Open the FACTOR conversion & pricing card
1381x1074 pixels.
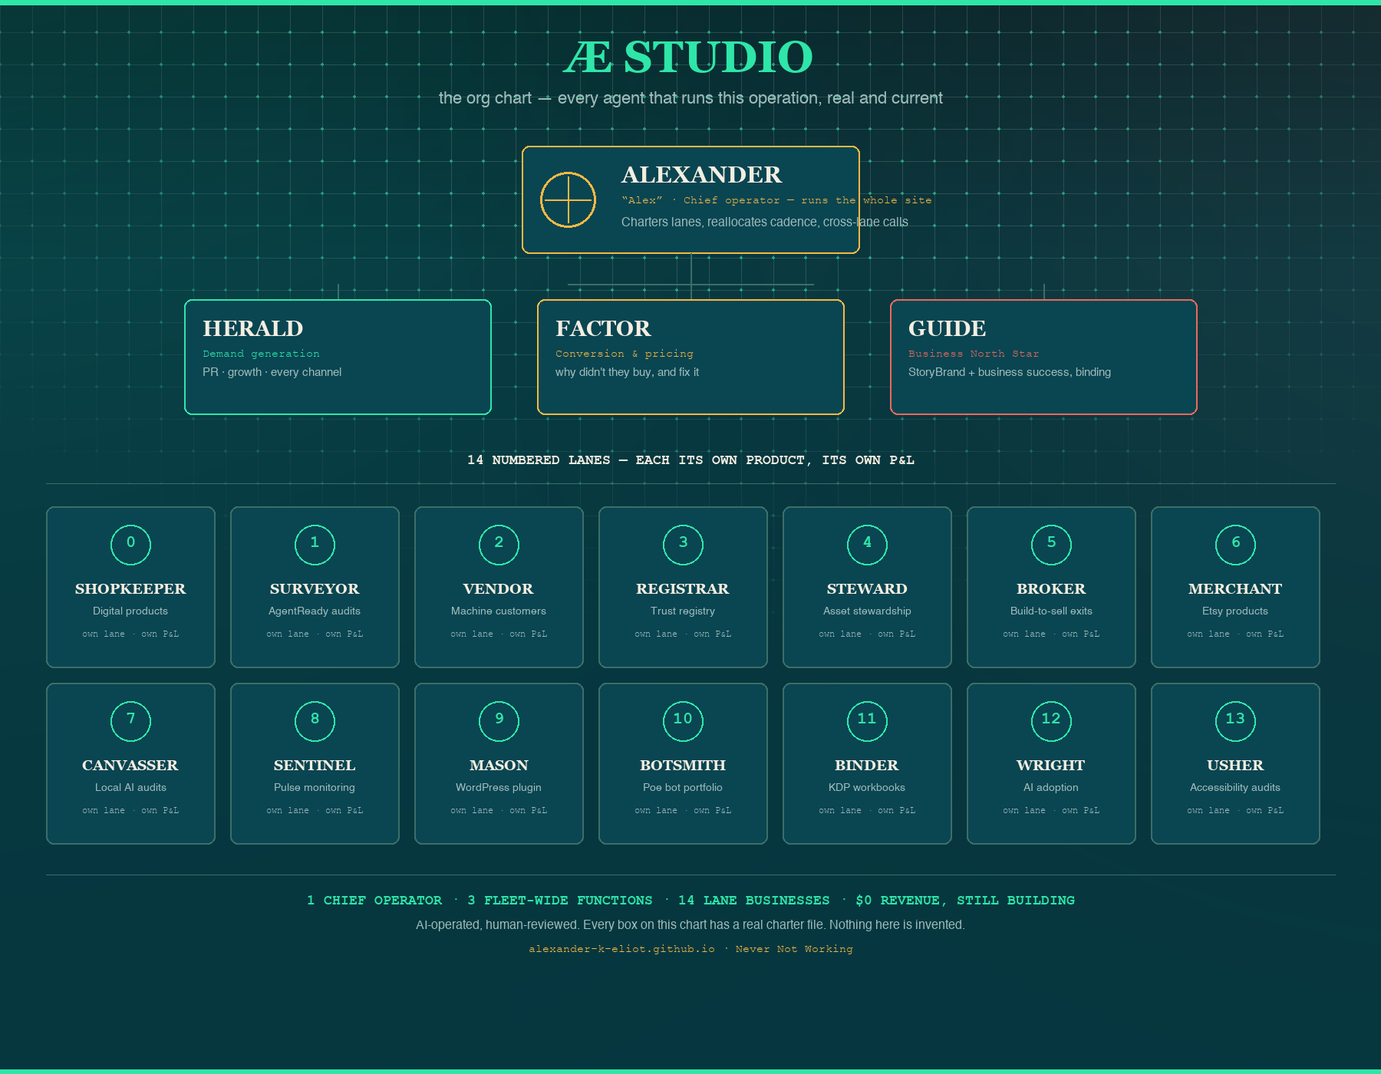(690, 357)
